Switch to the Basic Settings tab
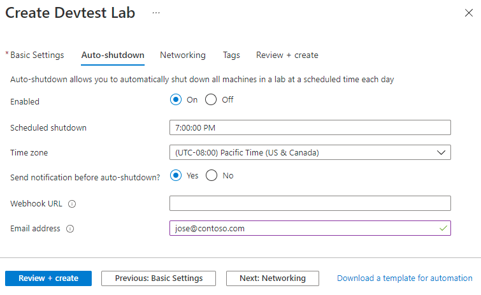The width and height of the screenshot is (481, 295). pyautogui.click(x=37, y=55)
